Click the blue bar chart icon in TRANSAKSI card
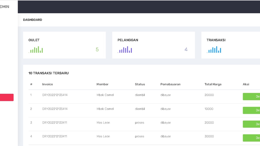 (214, 50)
